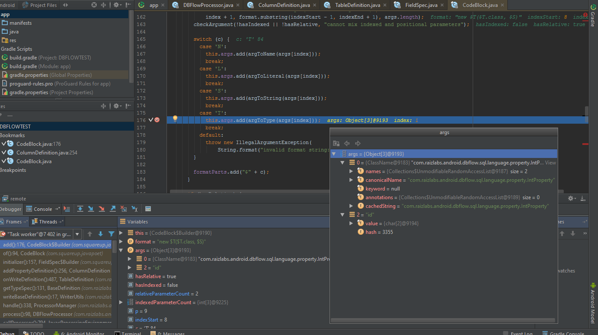The height and width of the screenshot is (335, 598).
Task: Expand indexedParameterCount in Variables panel
Action: pos(121,302)
